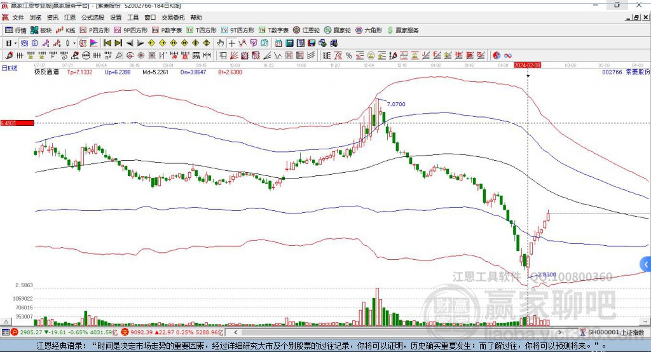Open the 公式选股 menu
The width and height of the screenshot is (651, 352).
point(93,17)
